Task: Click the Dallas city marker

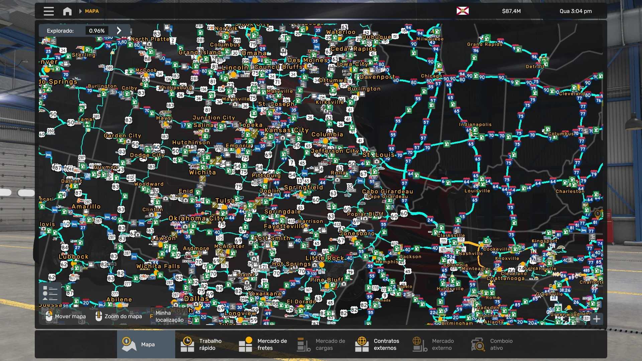Action: click(x=197, y=298)
